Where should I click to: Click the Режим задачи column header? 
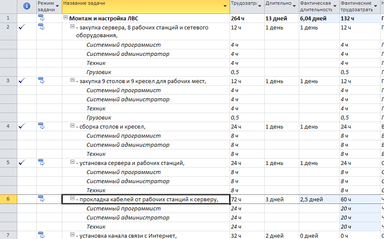pos(49,6)
